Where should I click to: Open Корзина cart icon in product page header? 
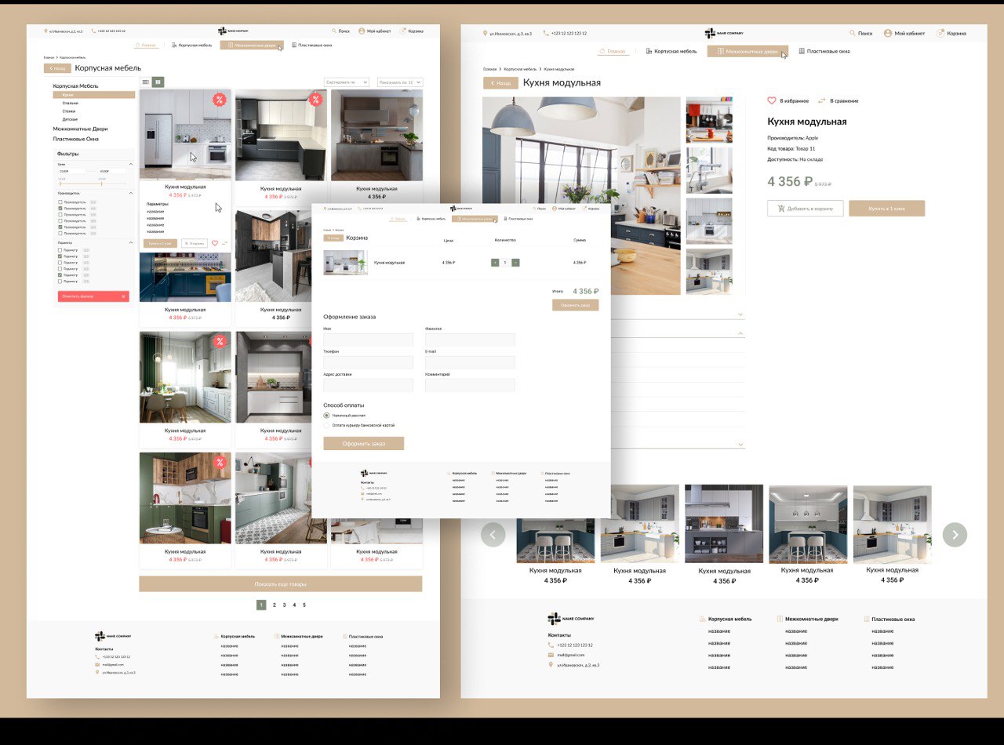click(x=940, y=33)
